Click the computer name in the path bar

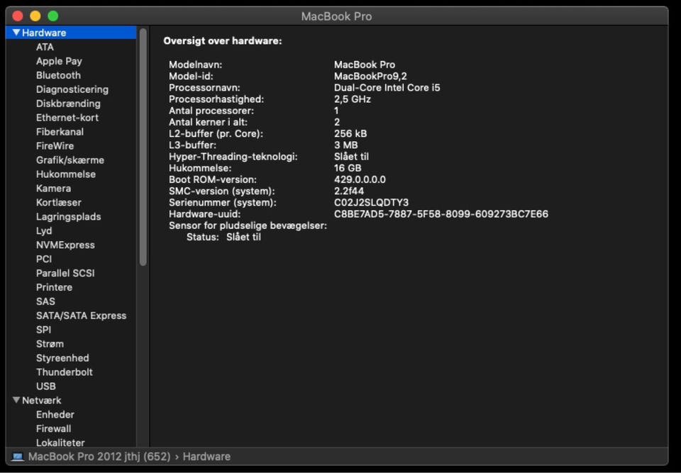[x=99, y=457]
